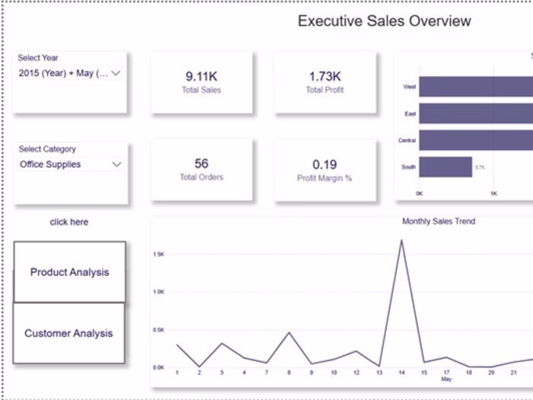Click the 'click here' text label
This screenshot has width=533, height=400.
point(69,222)
